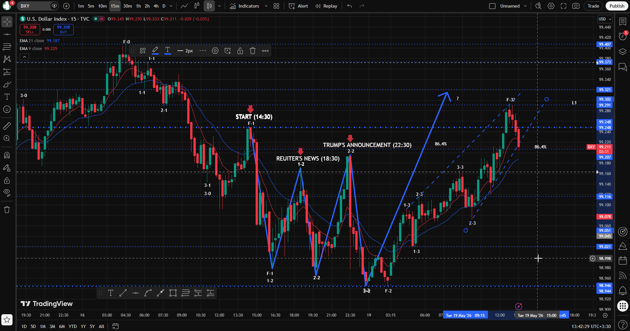Toggle lock on the selected drawing
The height and width of the screenshot is (331, 630).
point(240,51)
